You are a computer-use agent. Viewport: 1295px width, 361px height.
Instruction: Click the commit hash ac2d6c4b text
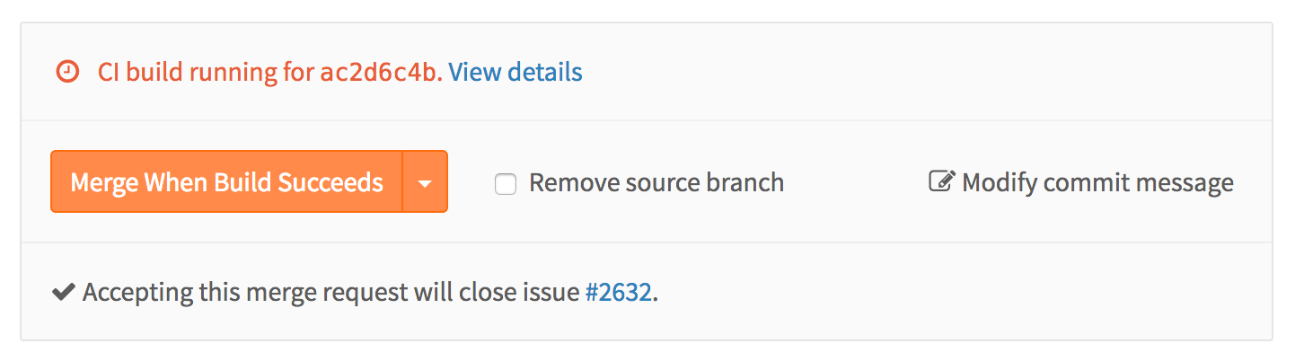pyautogui.click(x=381, y=72)
